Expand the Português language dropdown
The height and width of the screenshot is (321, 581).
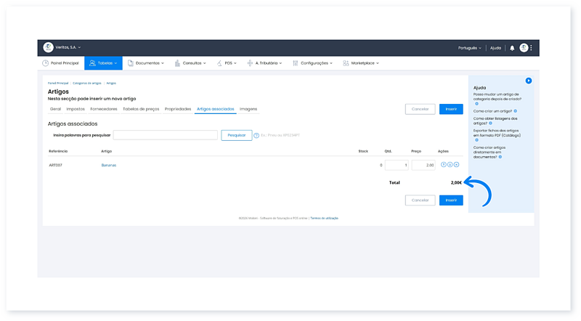pyautogui.click(x=470, y=48)
